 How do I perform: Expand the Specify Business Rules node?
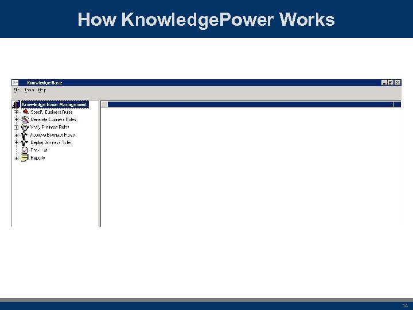click(x=16, y=112)
